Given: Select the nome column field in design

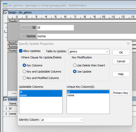Looking at the screenshot, I should click(87, 36).
